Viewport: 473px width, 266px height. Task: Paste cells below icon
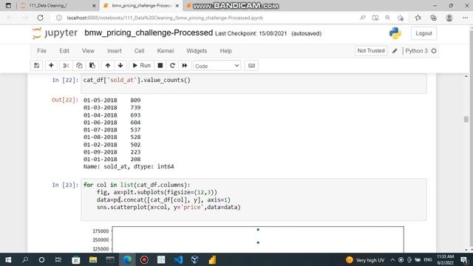[92, 66]
